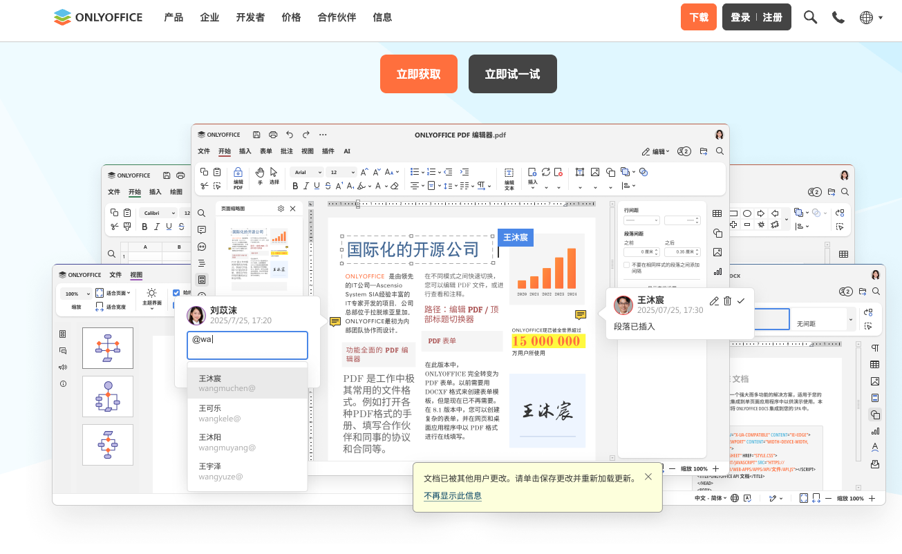The image size is (902, 554).
Task: Click the 编辑PDF lock icon
Action: point(238,173)
